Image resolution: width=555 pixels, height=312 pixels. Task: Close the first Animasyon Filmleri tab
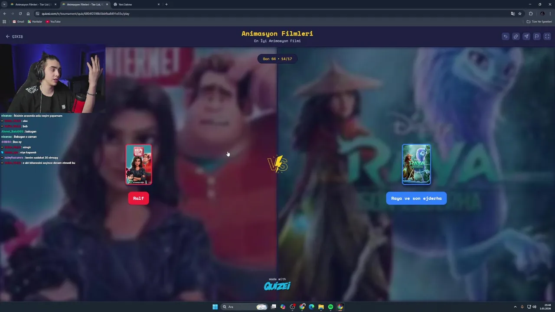pos(55,4)
